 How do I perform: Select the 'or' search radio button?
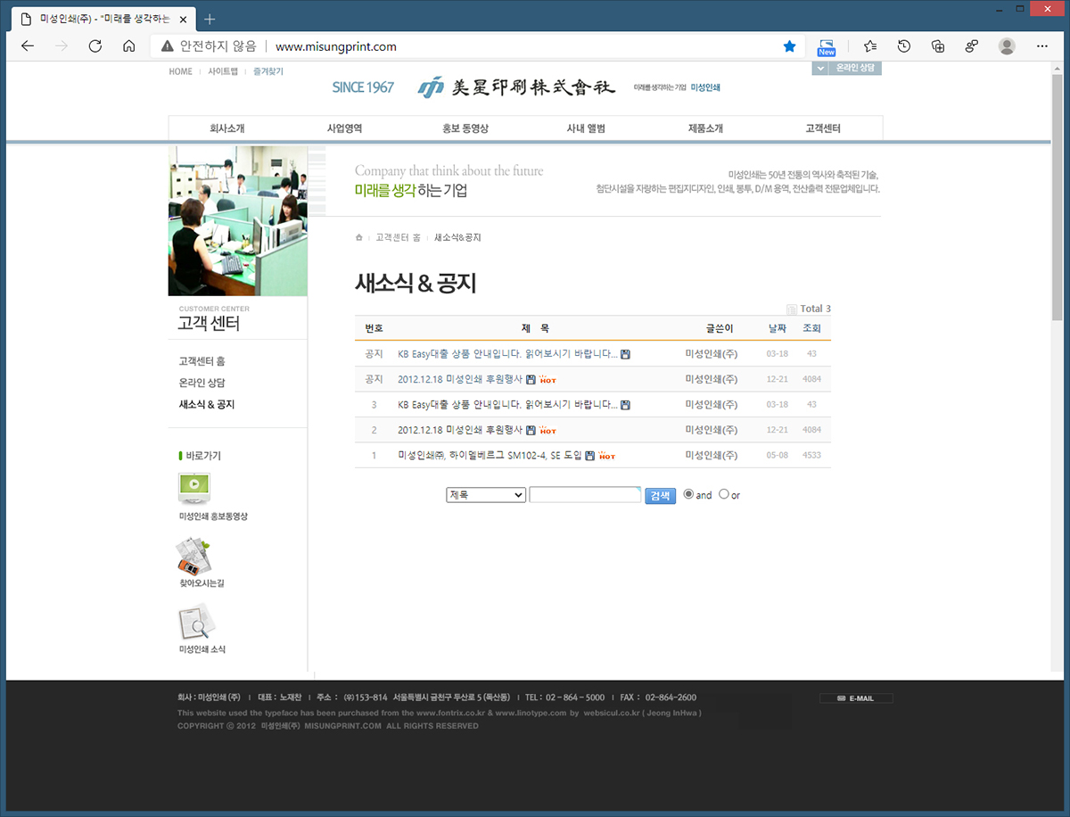pyautogui.click(x=724, y=494)
